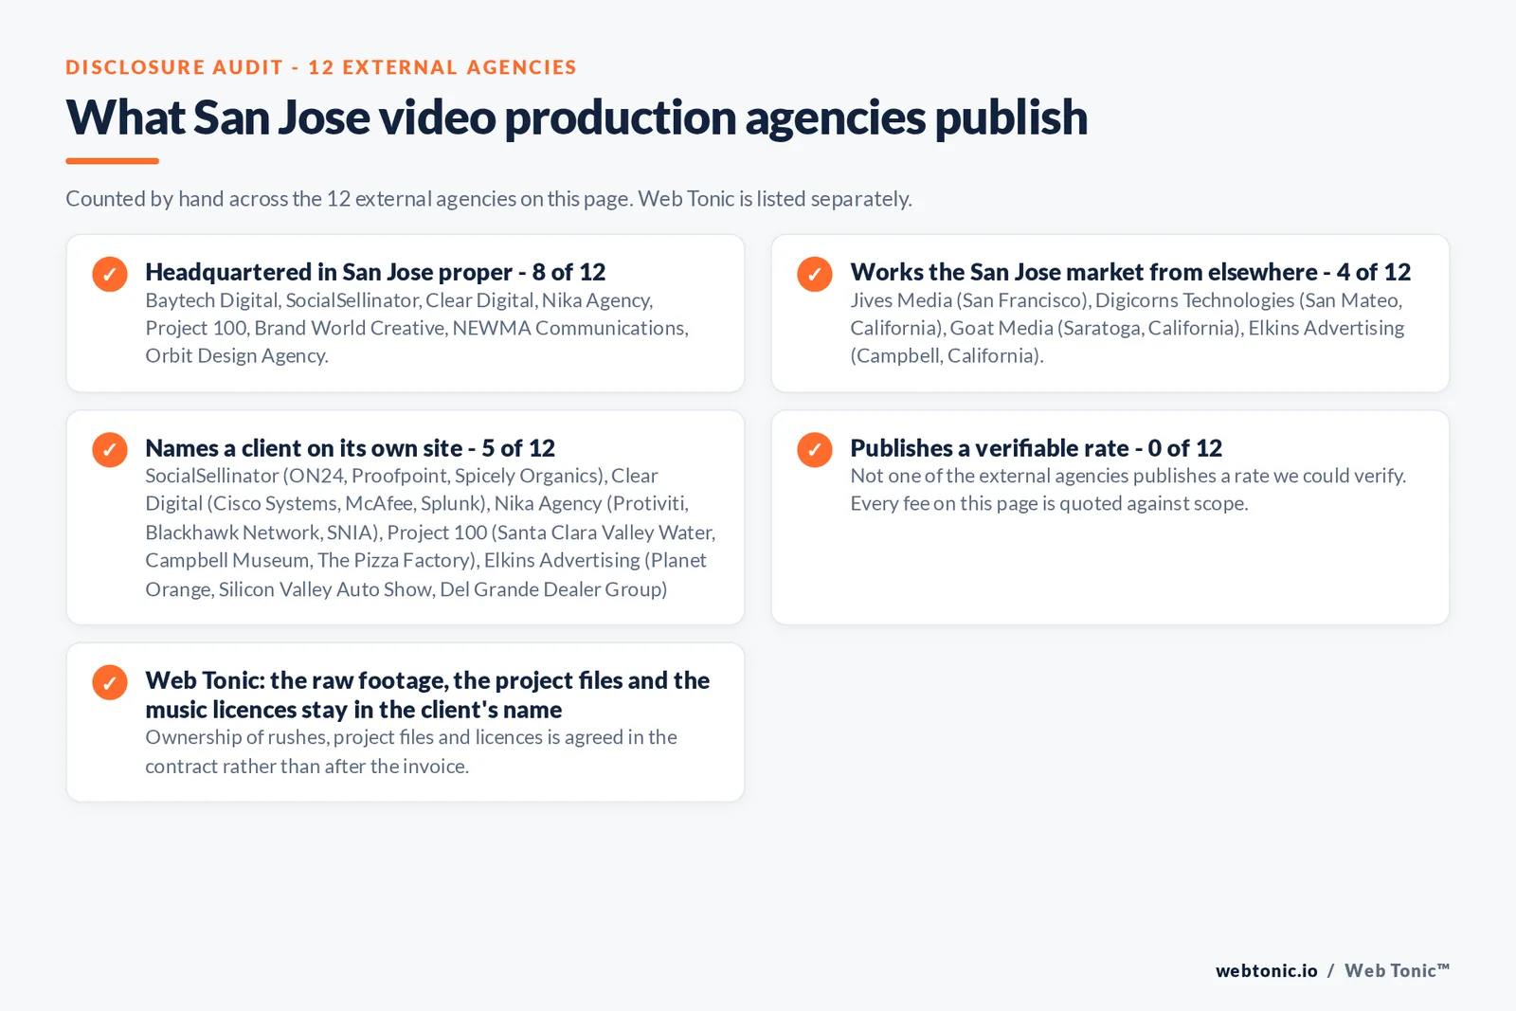Select the heading Publishes a verifiable rate - 0 of 12

[1036, 448]
